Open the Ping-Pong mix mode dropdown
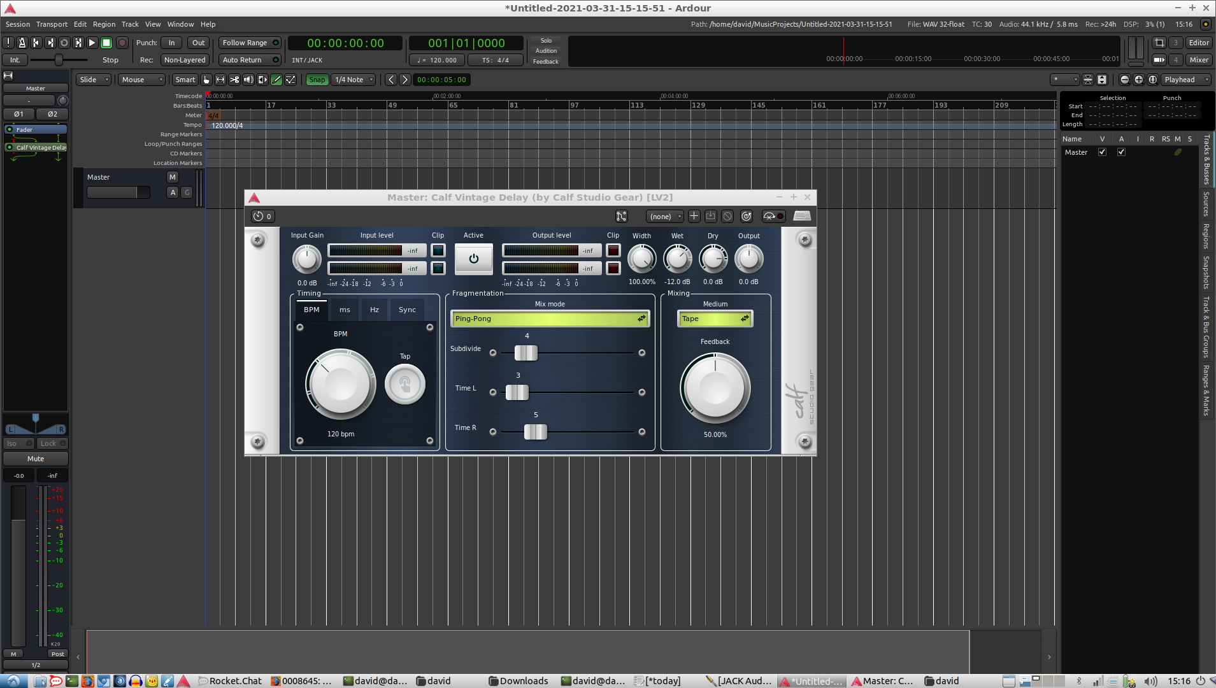This screenshot has height=688, width=1216. point(550,319)
